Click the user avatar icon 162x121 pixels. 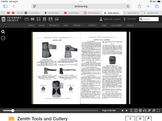tap(101, 19)
